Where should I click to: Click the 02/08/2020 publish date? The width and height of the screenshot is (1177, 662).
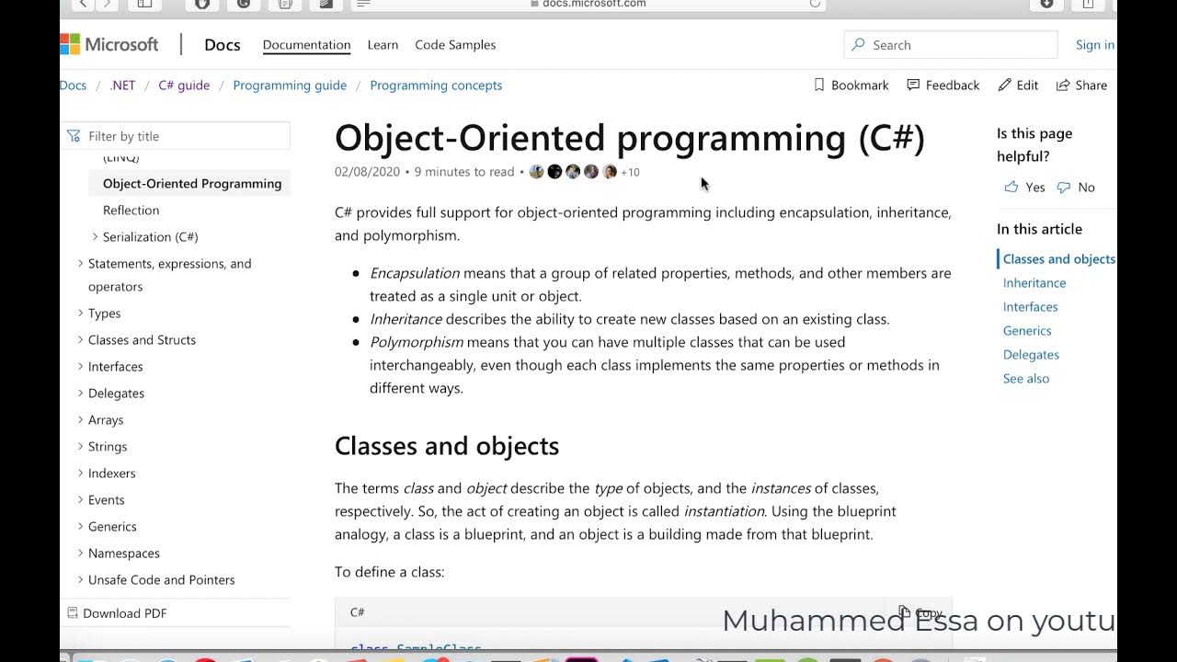367,172
